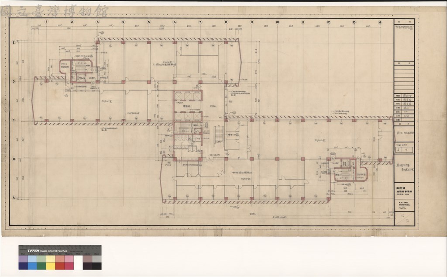Viewport: 447px width, 277px height.
Task: Click column grid marker 1
Action: [46, 22]
